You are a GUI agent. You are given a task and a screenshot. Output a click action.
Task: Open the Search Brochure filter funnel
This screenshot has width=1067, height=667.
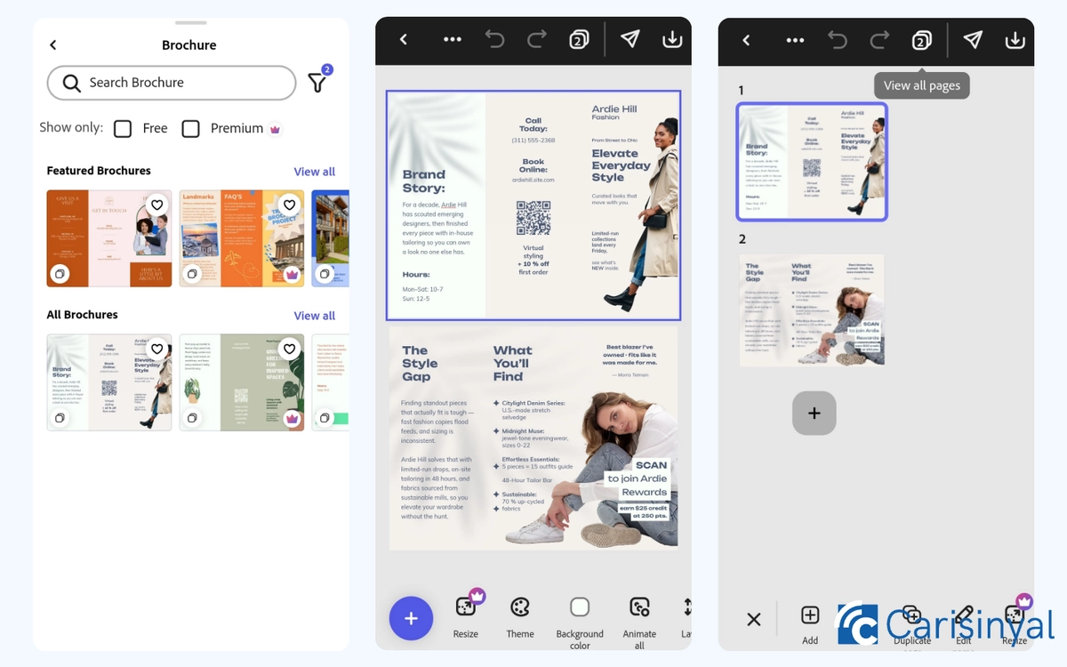tap(317, 82)
